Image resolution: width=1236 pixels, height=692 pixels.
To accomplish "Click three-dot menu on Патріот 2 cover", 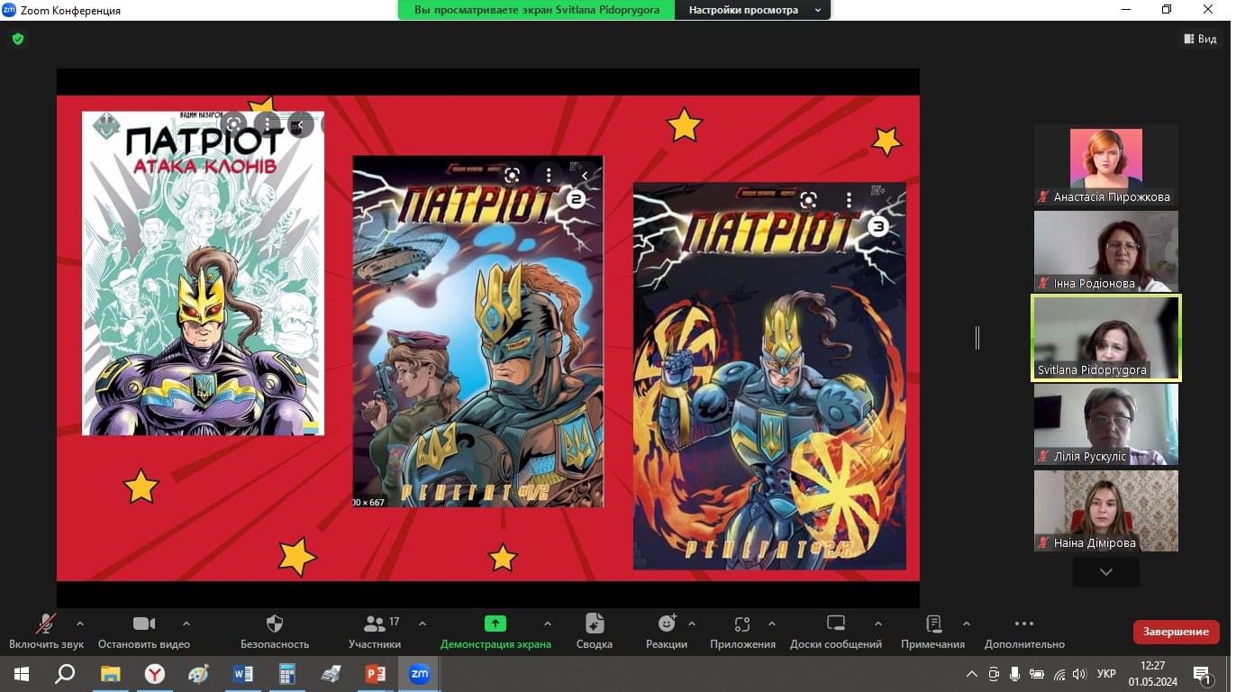I will coord(549,175).
